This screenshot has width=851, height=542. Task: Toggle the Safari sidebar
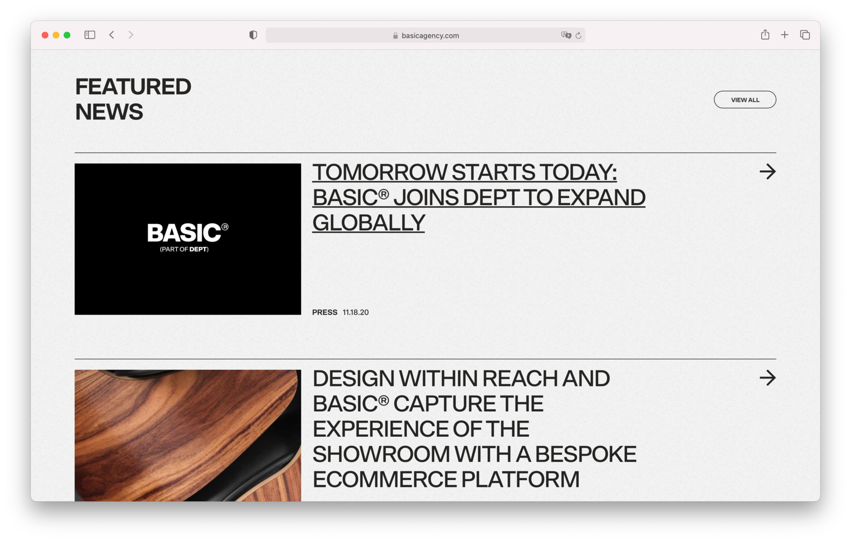coord(90,35)
